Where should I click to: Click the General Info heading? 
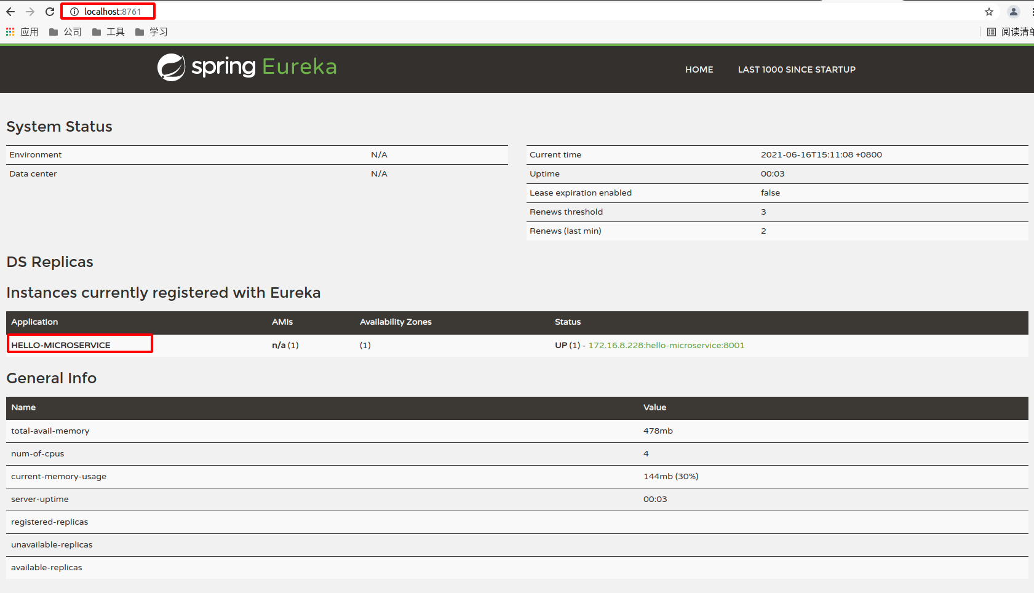point(52,378)
